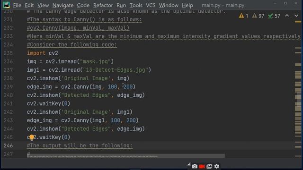
Task: Open the Code menu
Action: (x=83, y=5)
